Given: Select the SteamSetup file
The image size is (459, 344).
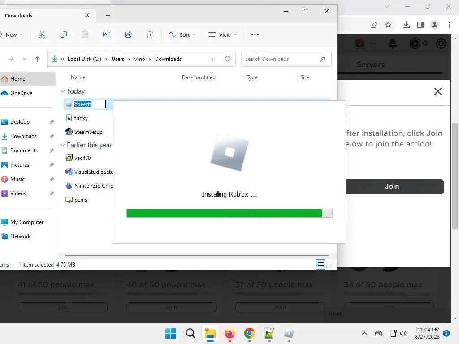Looking at the screenshot, I should pyautogui.click(x=88, y=132).
